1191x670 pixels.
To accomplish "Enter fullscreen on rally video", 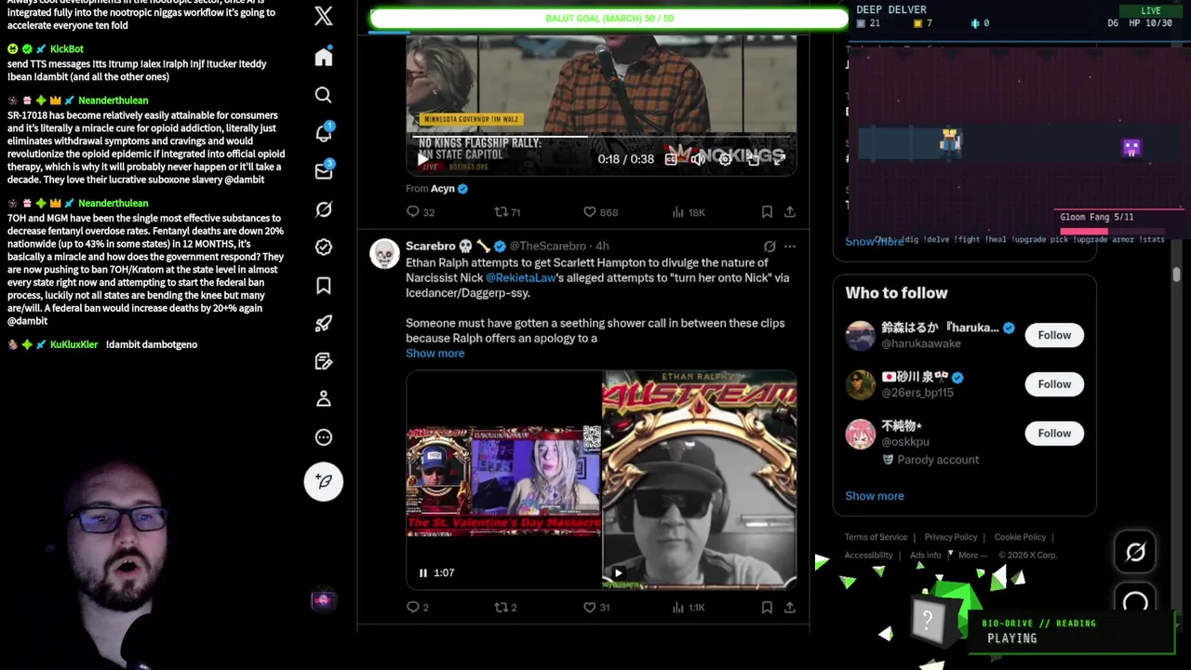I will (x=780, y=159).
